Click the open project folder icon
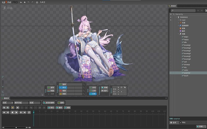Image resolution: width=207 pixels, height=129 pixels. [x=20, y=2]
